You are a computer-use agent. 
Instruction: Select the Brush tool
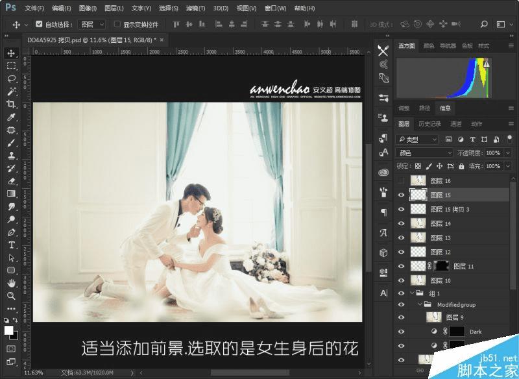pyautogui.click(x=11, y=143)
